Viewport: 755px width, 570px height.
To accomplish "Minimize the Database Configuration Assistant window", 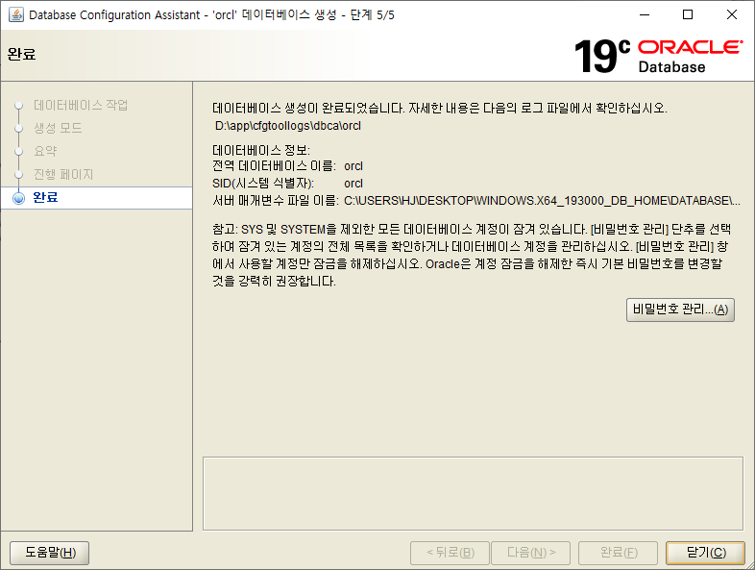I will [x=645, y=15].
